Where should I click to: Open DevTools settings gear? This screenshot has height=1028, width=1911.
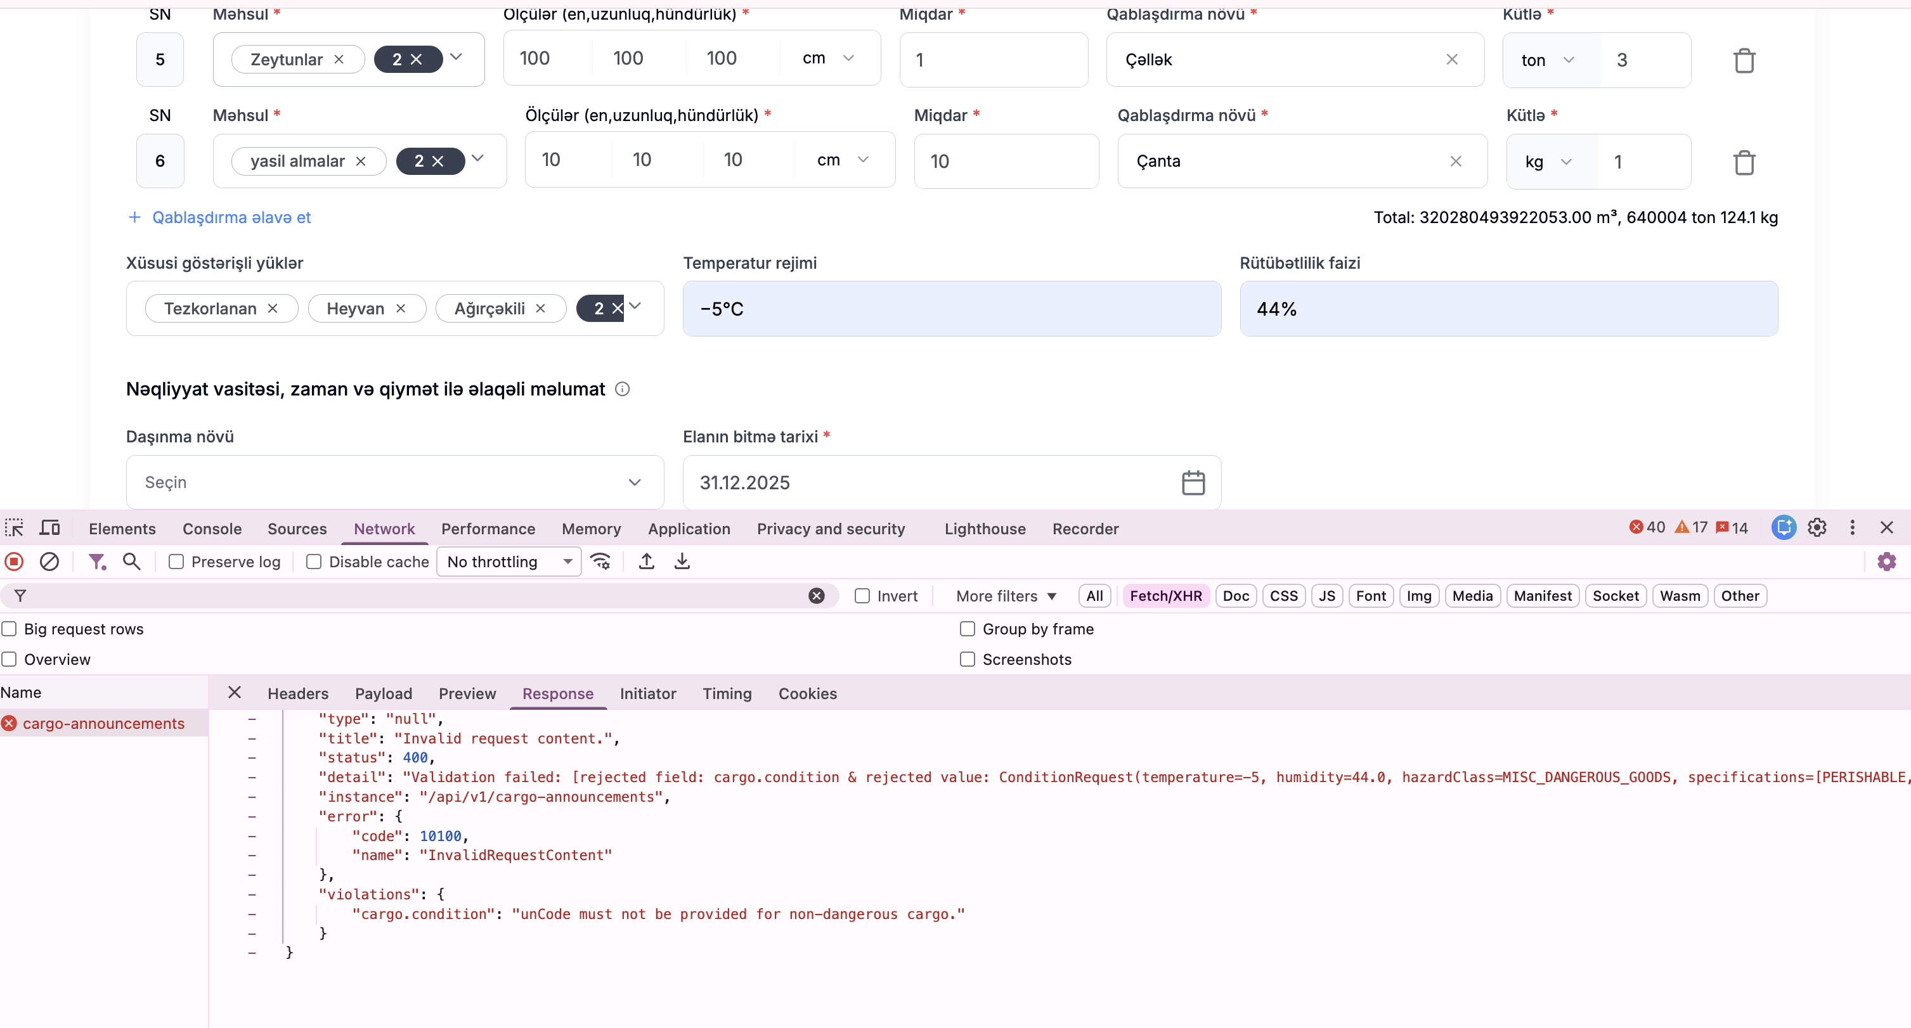(x=1817, y=527)
